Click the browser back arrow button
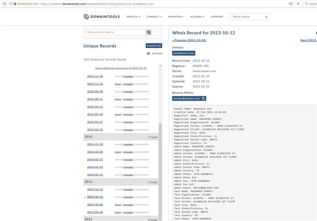 [x=5, y=4]
